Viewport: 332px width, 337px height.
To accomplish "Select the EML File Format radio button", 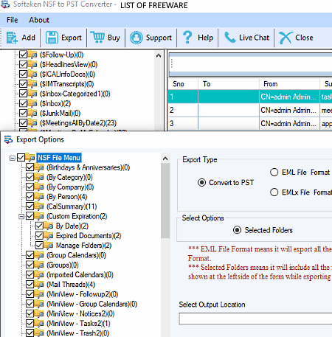I will click(274, 173).
